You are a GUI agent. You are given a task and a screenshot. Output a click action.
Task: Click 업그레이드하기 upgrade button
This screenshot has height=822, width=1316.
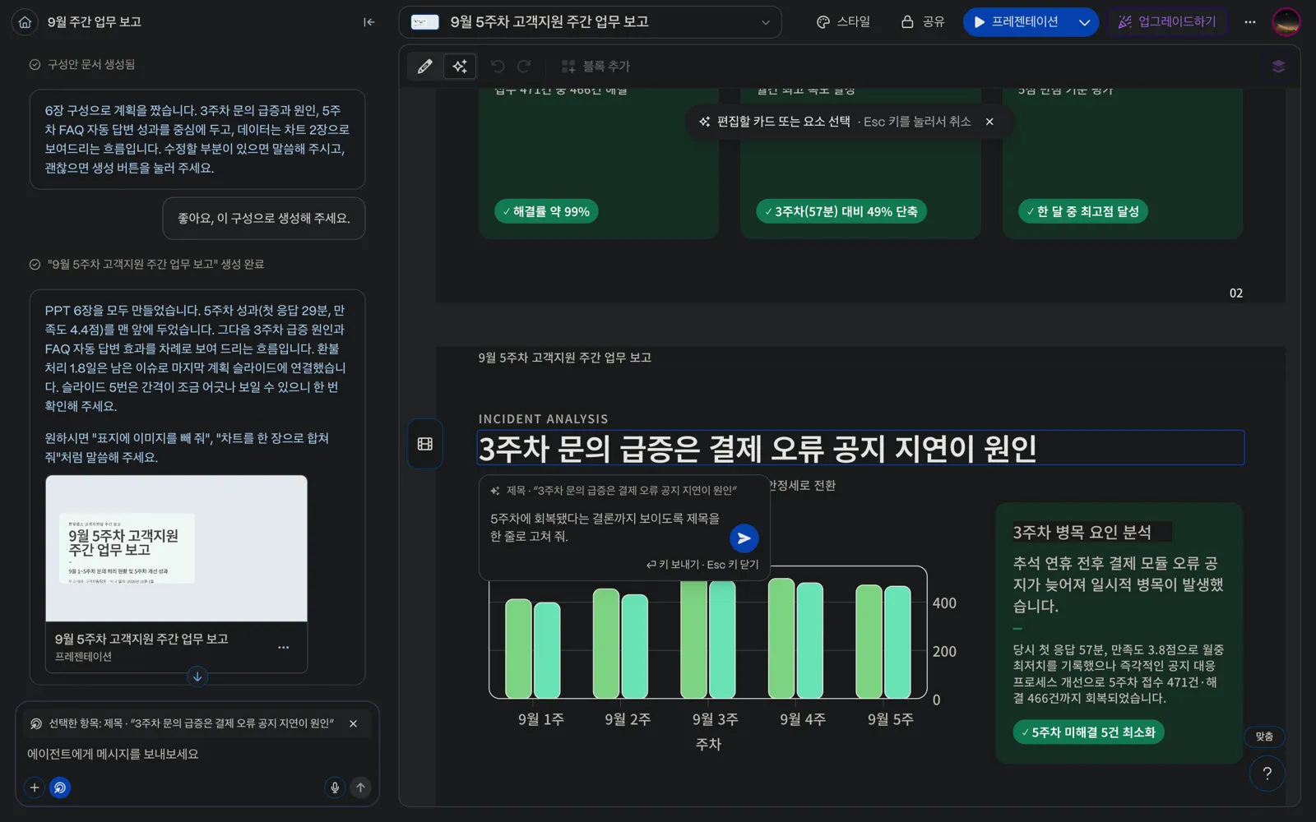[1167, 22]
